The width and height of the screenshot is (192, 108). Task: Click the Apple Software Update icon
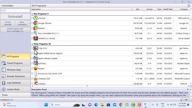point(36,58)
